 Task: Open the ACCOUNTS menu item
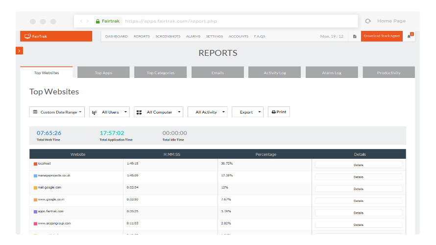click(x=238, y=36)
